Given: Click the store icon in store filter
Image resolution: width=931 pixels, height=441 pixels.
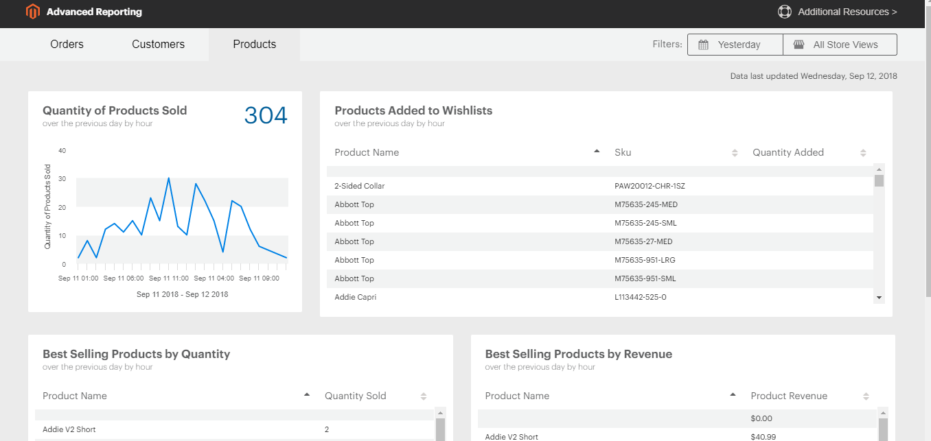Looking at the screenshot, I should 798,45.
